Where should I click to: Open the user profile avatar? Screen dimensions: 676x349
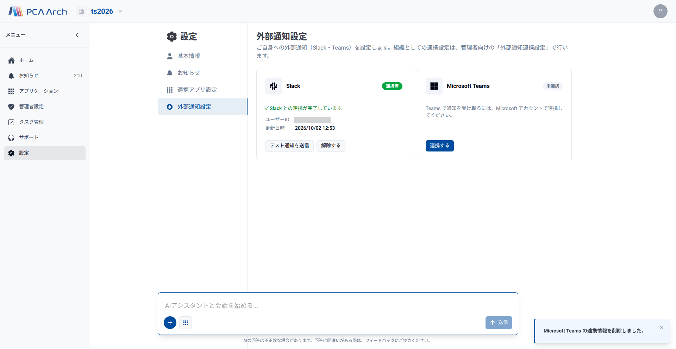[x=660, y=11]
